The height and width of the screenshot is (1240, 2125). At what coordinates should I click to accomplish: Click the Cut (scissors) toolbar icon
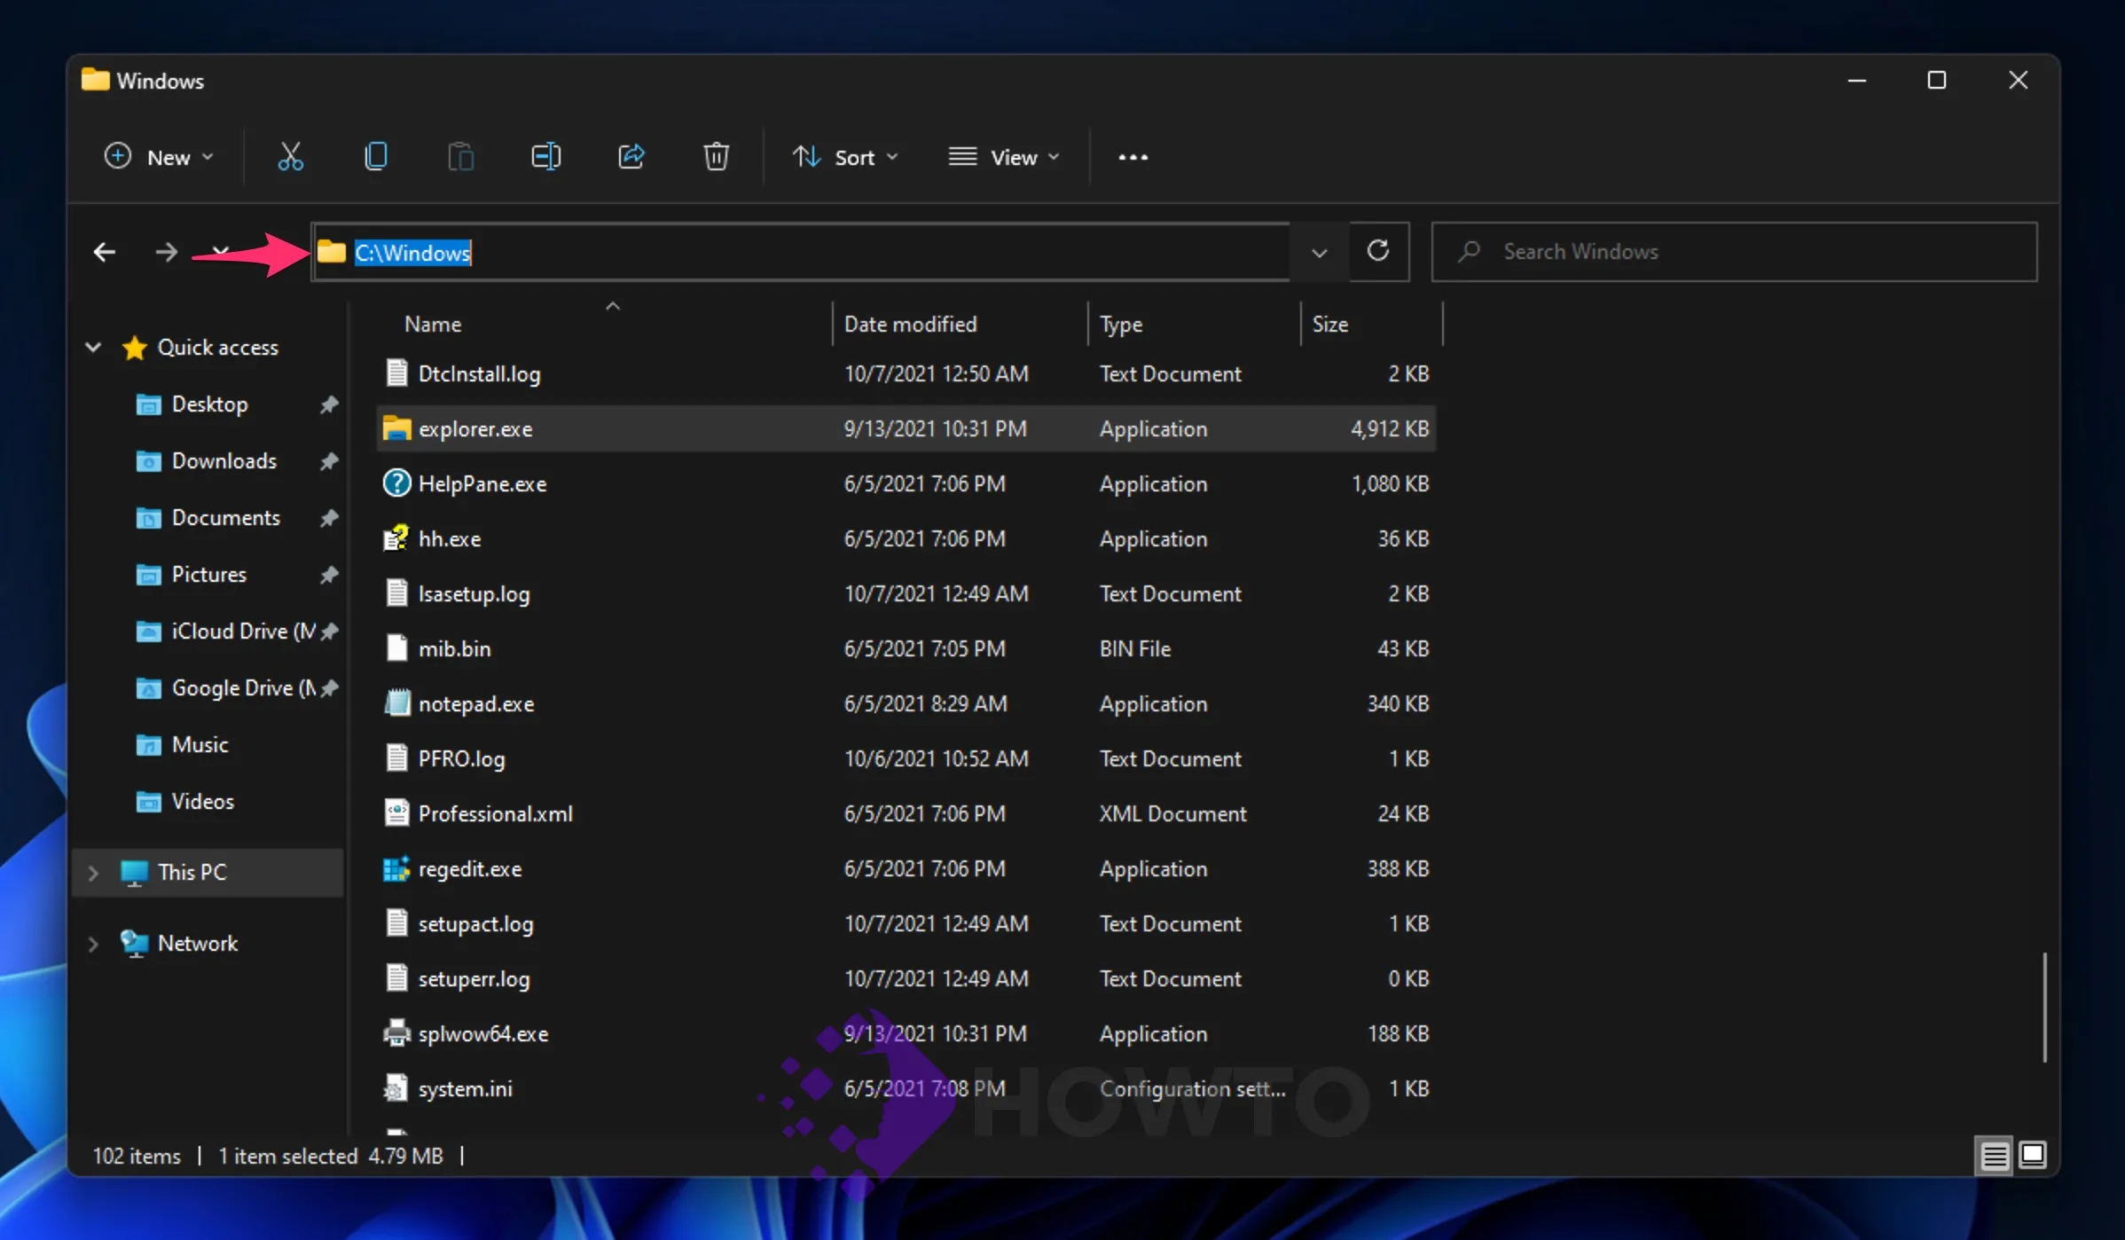pyautogui.click(x=291, y=156)
